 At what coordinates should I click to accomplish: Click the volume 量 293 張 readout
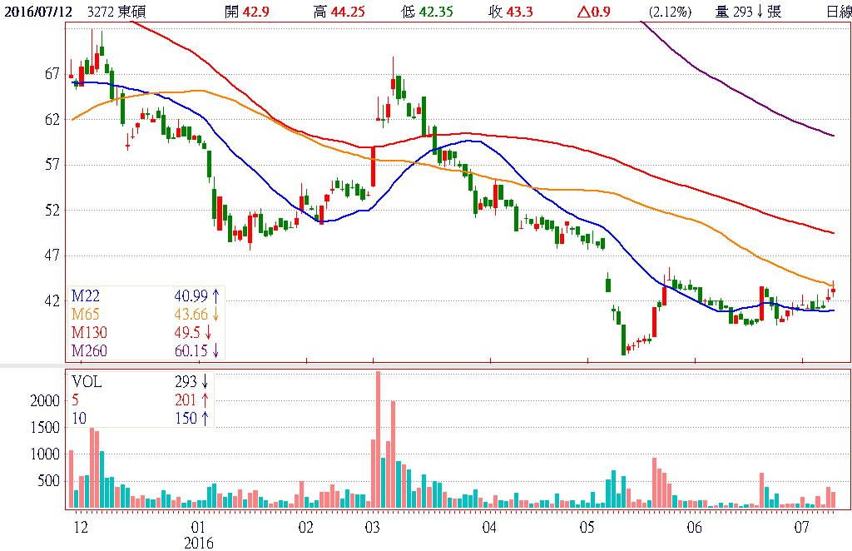coord(748,12)
